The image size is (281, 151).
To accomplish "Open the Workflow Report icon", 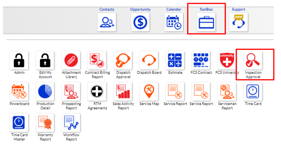I will [x=71, y=123].
